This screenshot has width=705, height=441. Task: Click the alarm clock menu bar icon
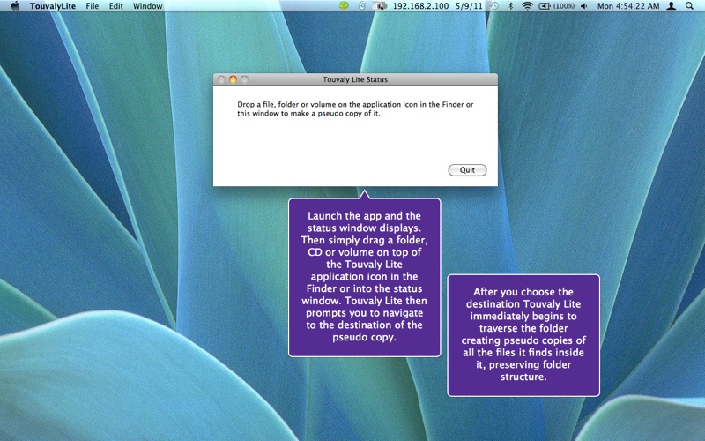coord(362,6)
